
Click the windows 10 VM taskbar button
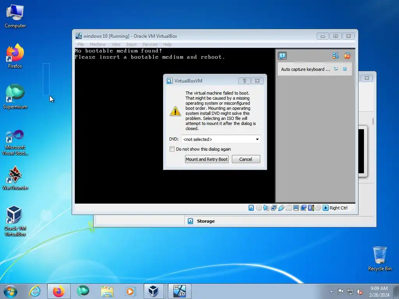click(180, 291)
